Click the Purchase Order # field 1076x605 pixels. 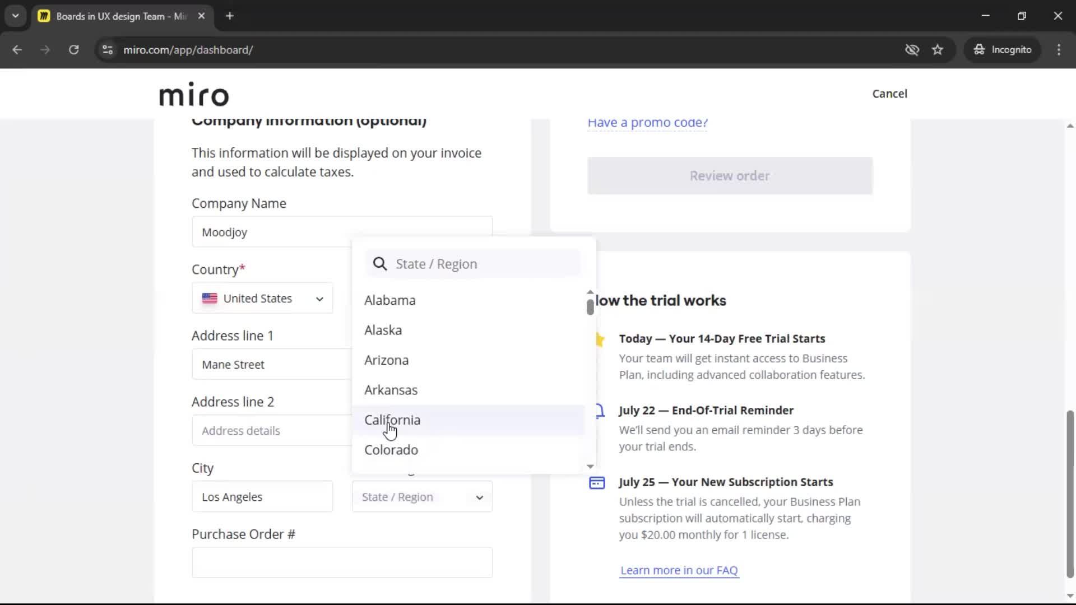click(342, 562)
